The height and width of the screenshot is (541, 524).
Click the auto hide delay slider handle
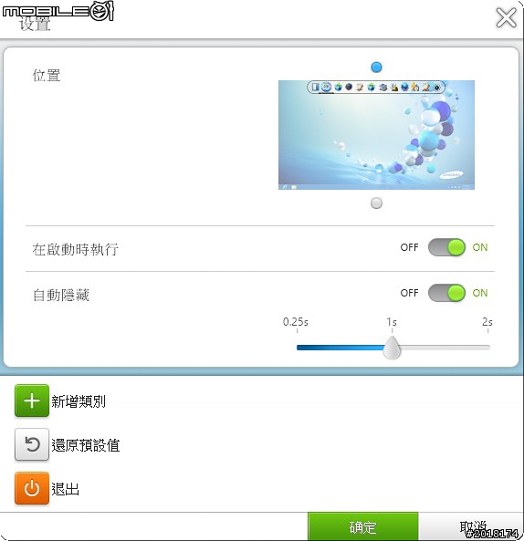point(392,348)
